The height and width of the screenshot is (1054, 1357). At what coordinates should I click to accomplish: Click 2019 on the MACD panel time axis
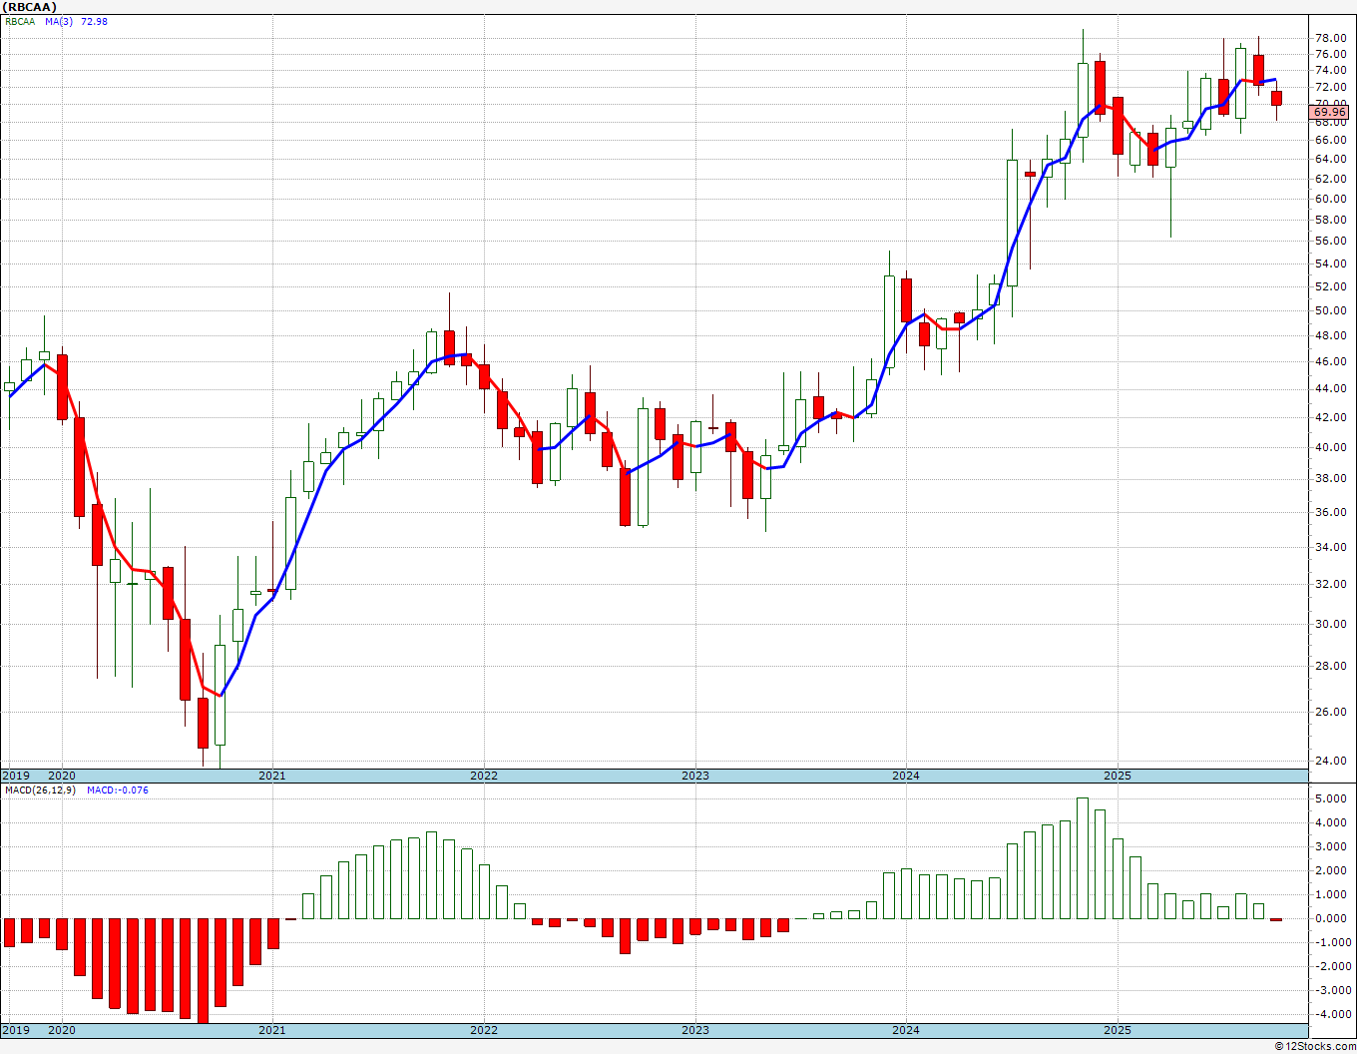pos(15,1030)
